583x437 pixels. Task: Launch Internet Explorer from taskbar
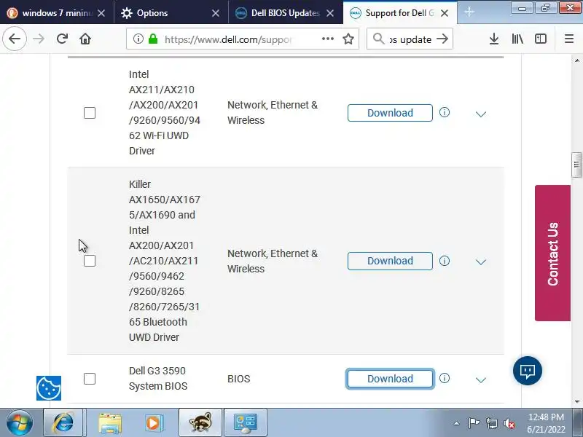(63, 422)
